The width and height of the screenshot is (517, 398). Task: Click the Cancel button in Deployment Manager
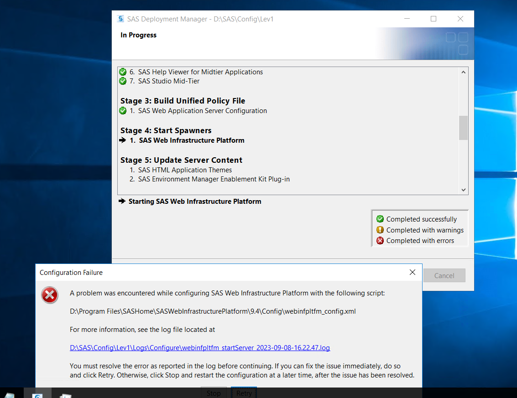444,275
